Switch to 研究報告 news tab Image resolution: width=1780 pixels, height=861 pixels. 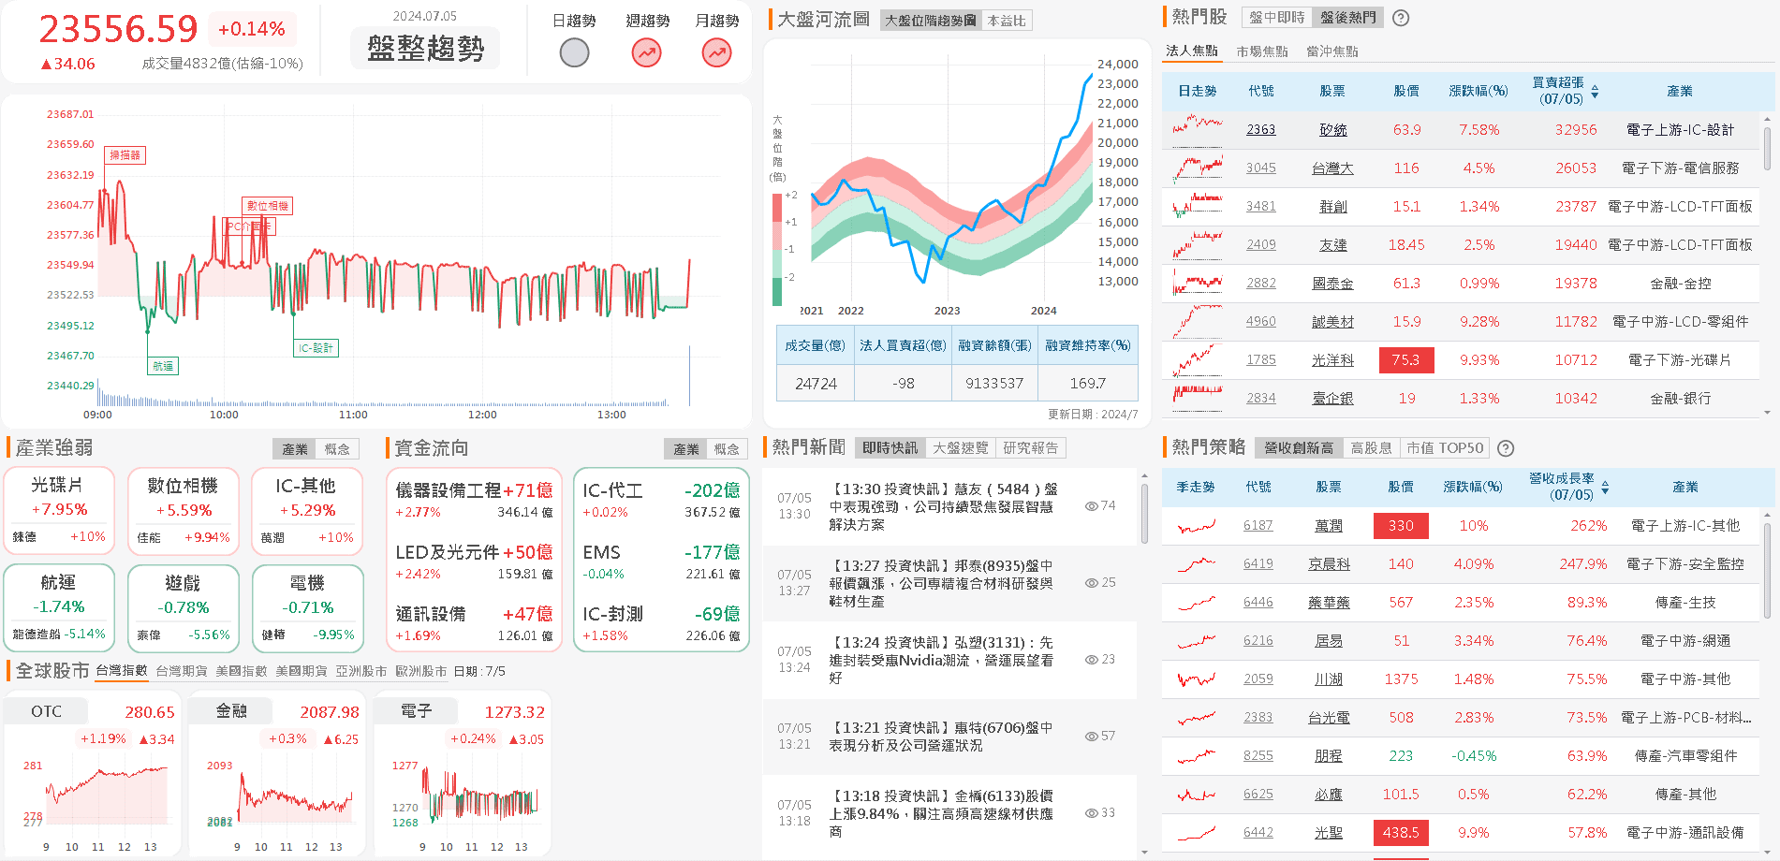(x=1030, y=448)
